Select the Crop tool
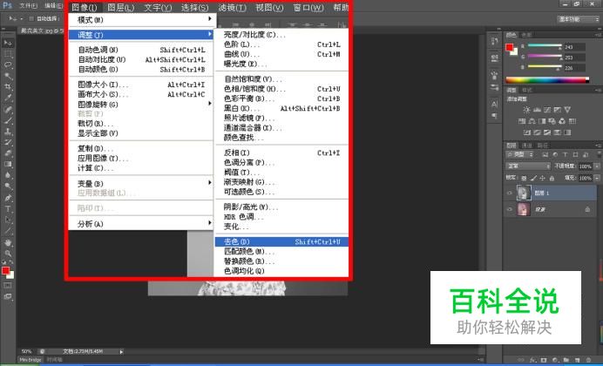Image resolution: width=603 pixels, height=366 pixels. point(8,87)
